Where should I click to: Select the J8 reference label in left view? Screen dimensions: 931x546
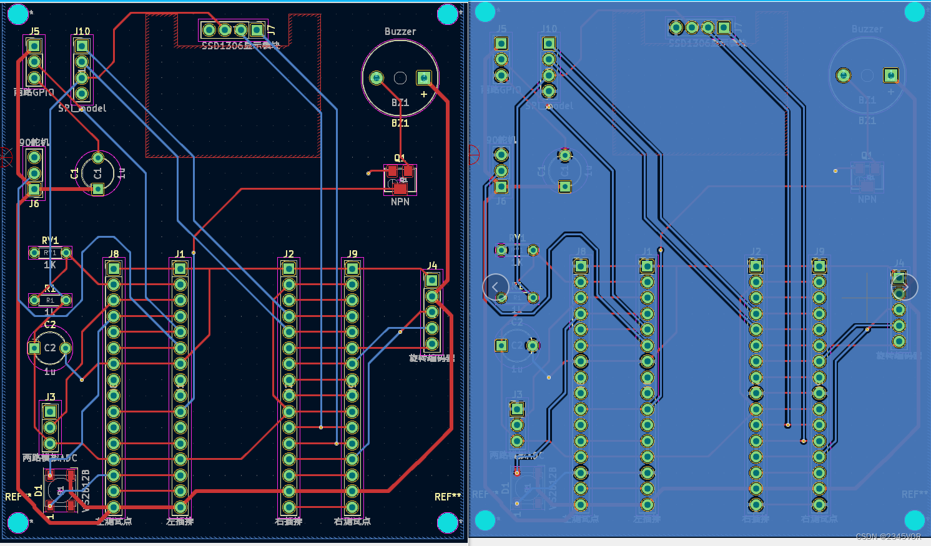click(x=114, y=254)
